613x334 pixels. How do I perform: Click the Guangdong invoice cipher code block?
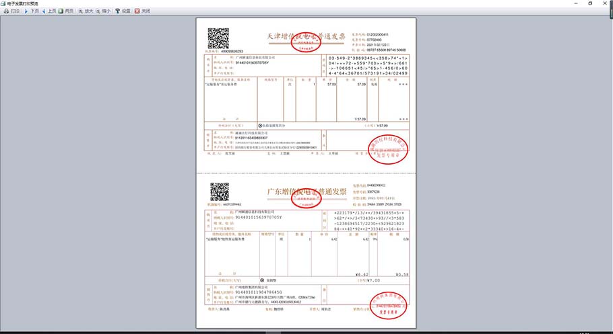[x=369, y=221]
